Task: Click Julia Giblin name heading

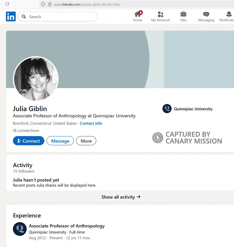Action: click(x=30, y=109)
